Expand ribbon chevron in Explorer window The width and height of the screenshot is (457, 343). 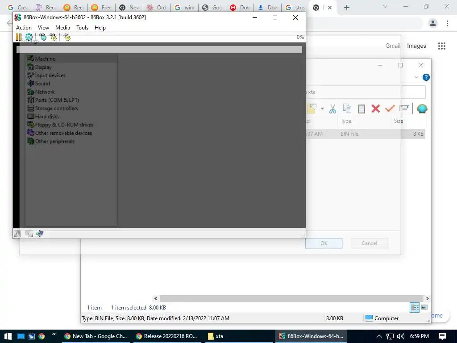point(416,77)
